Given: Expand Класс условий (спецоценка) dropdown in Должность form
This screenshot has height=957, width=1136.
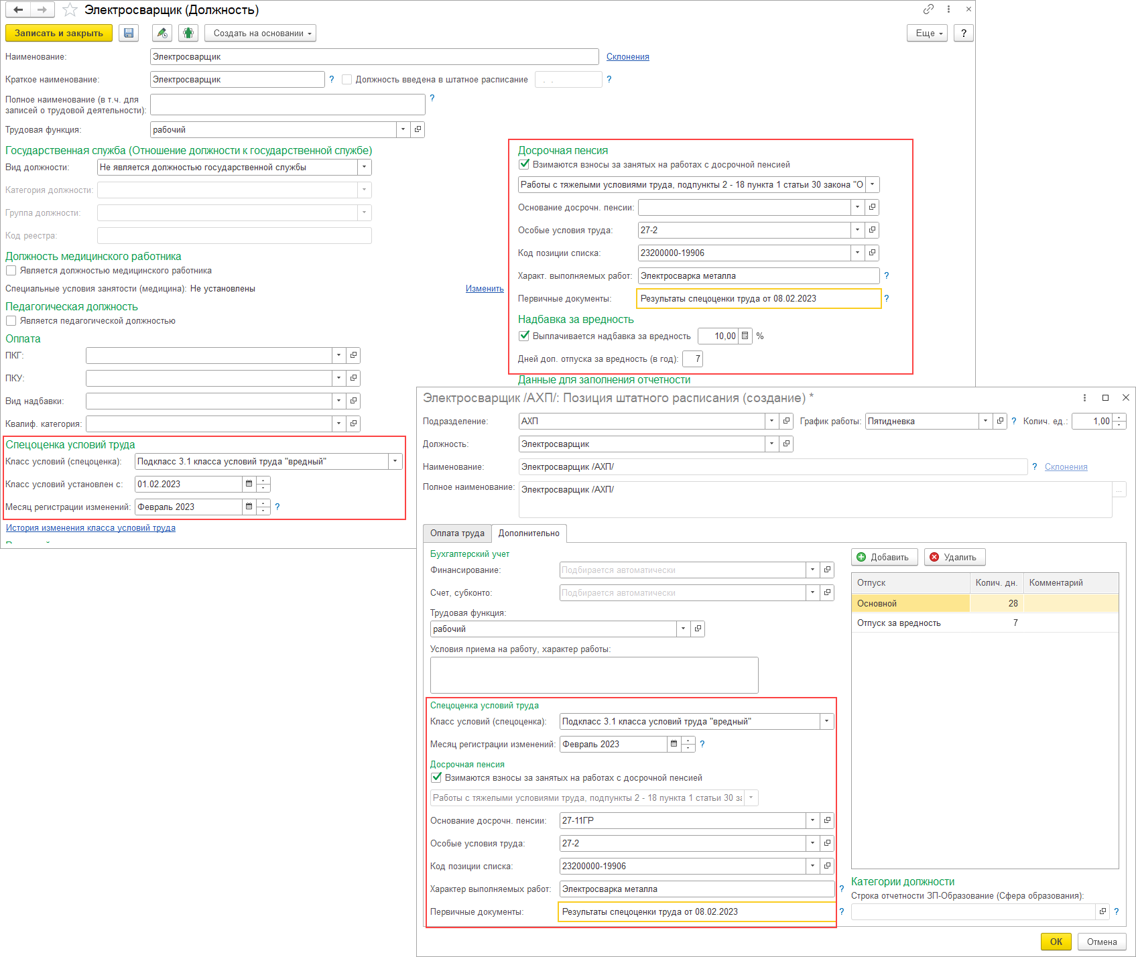Looking at the screenshot, I should click(395, 461).
